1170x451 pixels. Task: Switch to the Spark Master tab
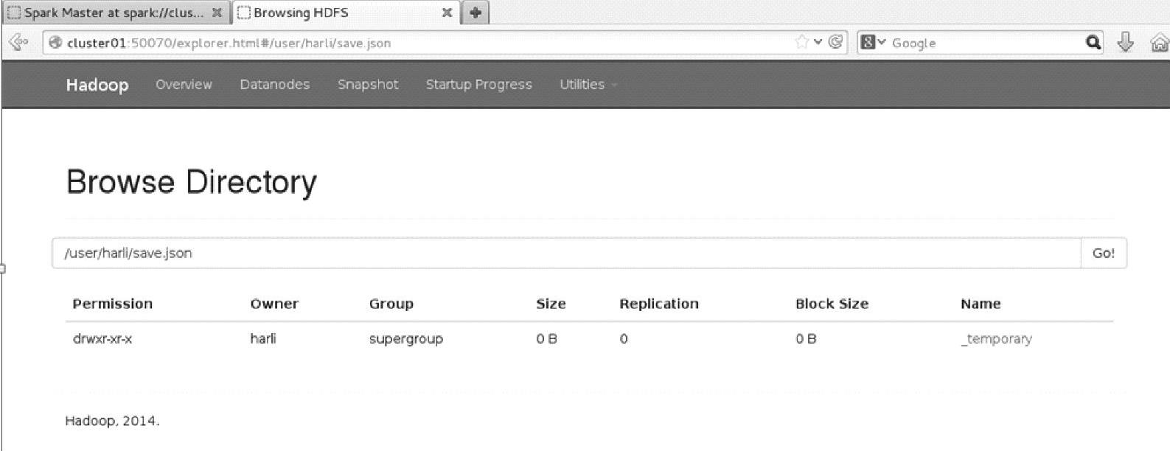pos(111,13)
